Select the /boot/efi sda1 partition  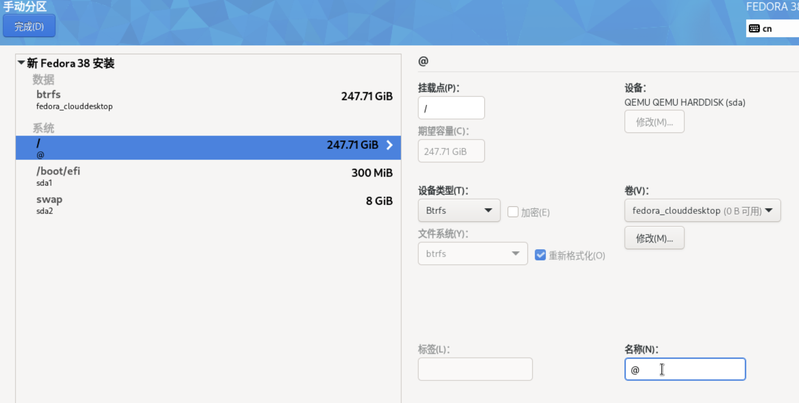tap(208, 176)
